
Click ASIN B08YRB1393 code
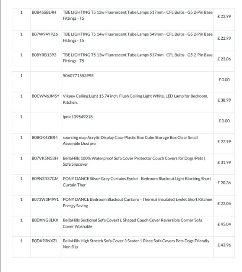44,55
